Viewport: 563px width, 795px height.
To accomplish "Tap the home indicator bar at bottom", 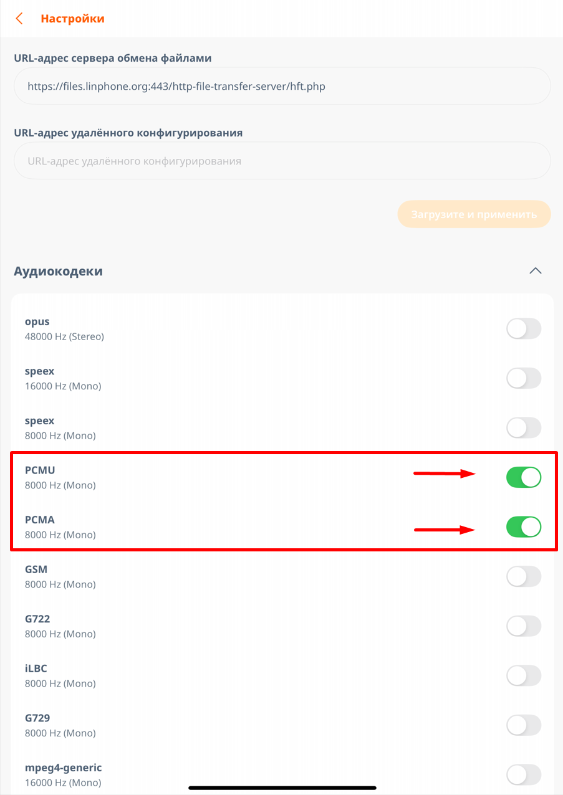I will click(282, 788).
